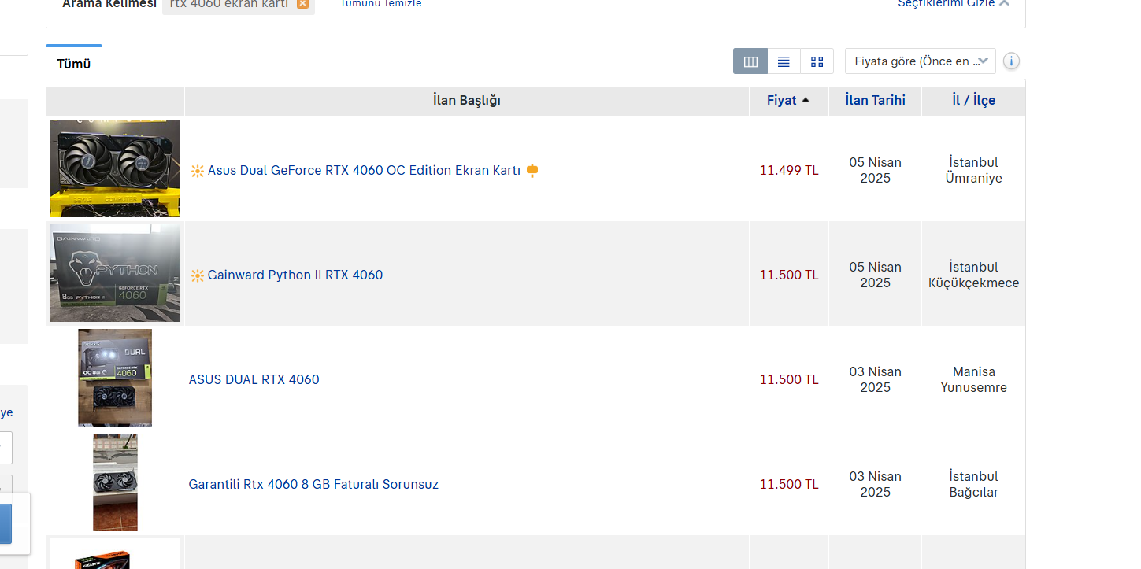Collapse selections via chevron next to 'Seçtiklerimi Gizle'
The height and width of the screenshot is (569, 1141).
click(x=1004, y=3)
